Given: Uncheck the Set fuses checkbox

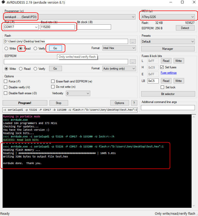Looking at the screenshot, I should (162, 67).
